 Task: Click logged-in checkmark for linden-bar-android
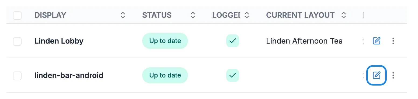[x=233, y=75]
